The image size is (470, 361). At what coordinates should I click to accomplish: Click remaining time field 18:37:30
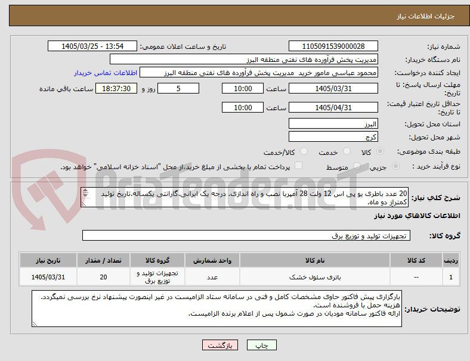(x=116, y=88)
